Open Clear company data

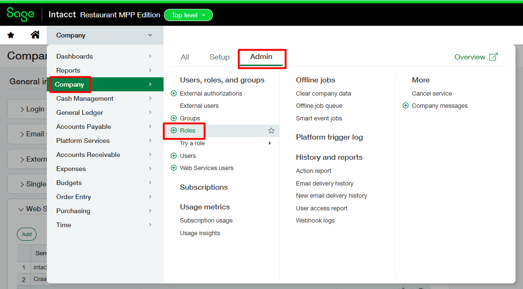323,93
